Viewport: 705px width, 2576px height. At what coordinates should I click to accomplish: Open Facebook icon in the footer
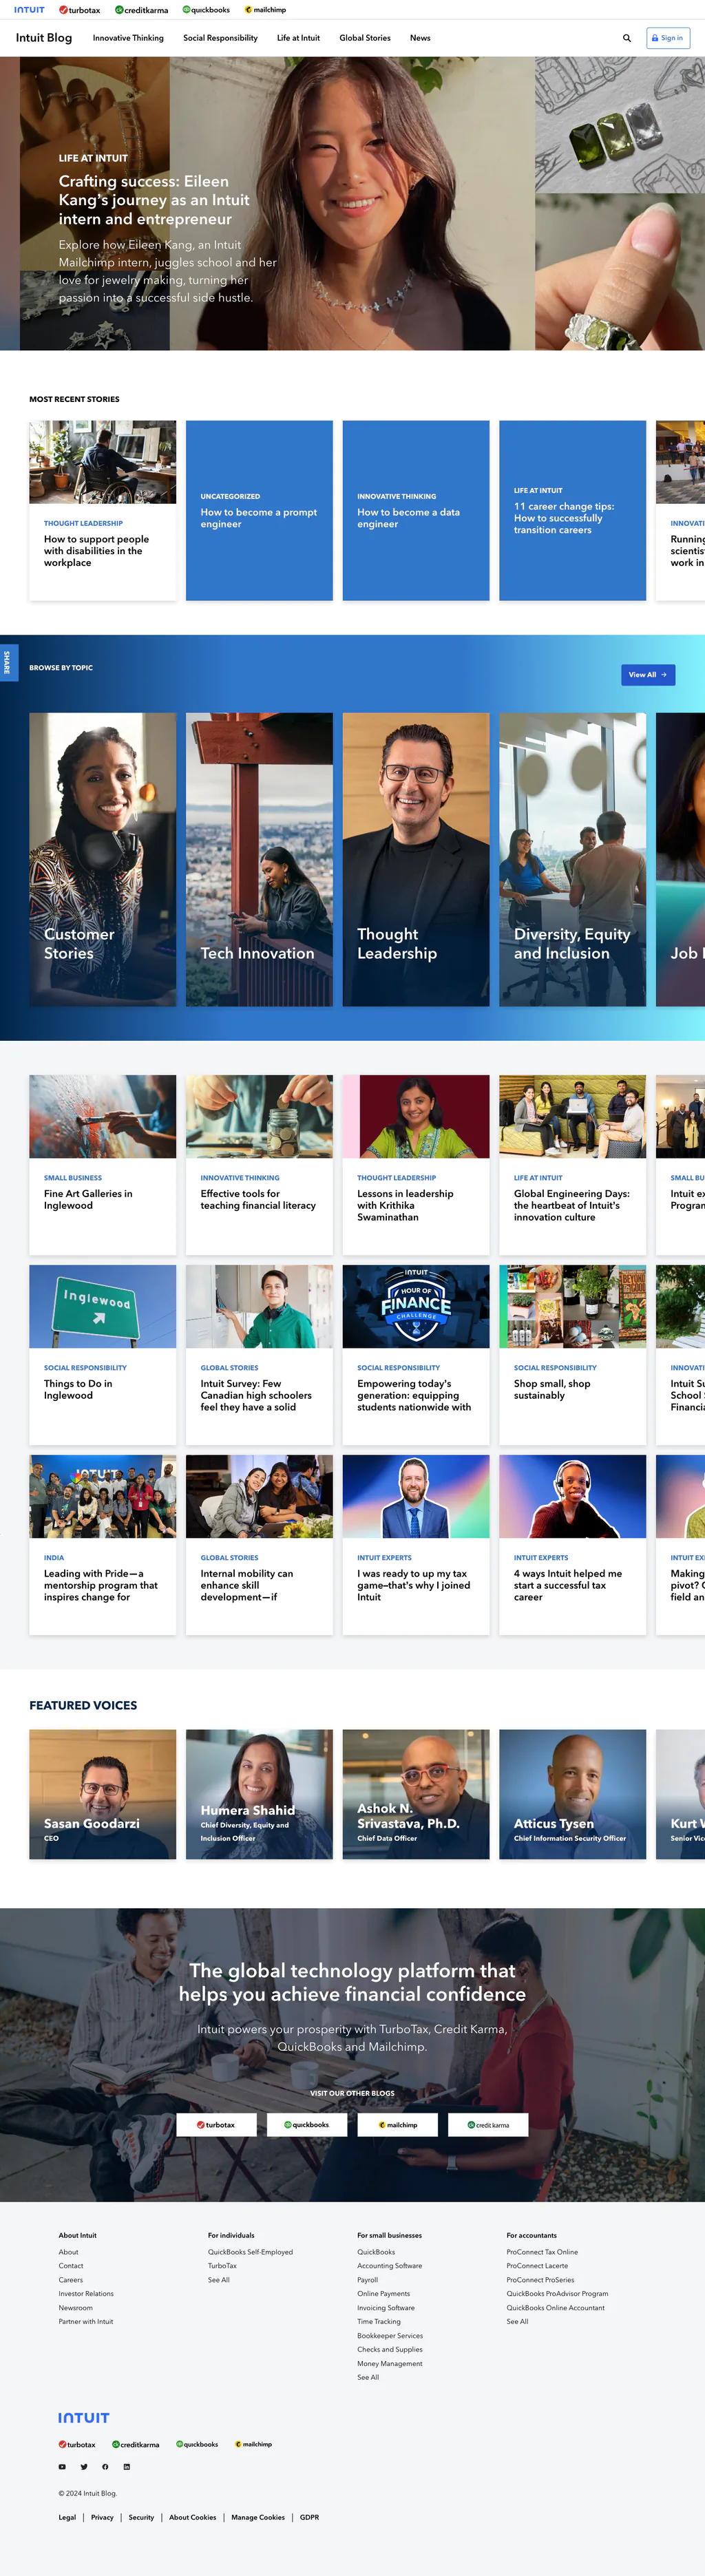[105, 2467]
